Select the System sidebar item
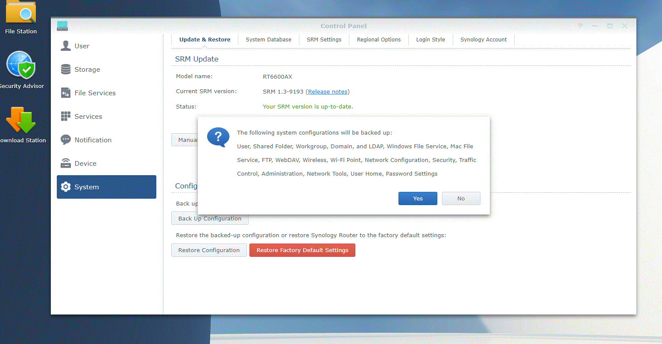This screenshot has height=344, width=662. tap(106, 187)
